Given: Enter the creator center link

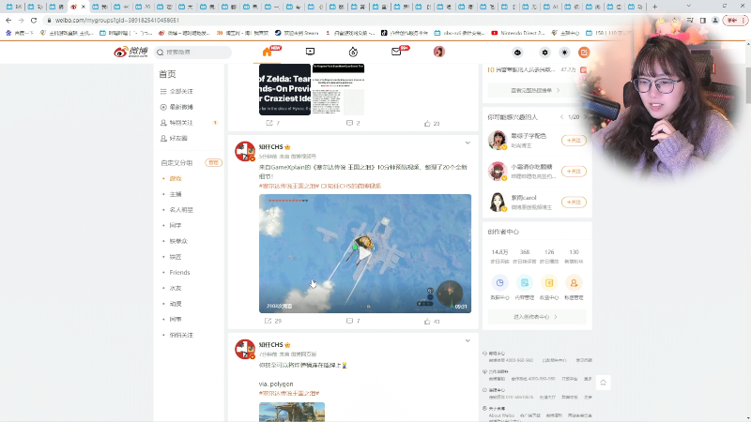Looking at the screenshot, I should click(535, 317).
